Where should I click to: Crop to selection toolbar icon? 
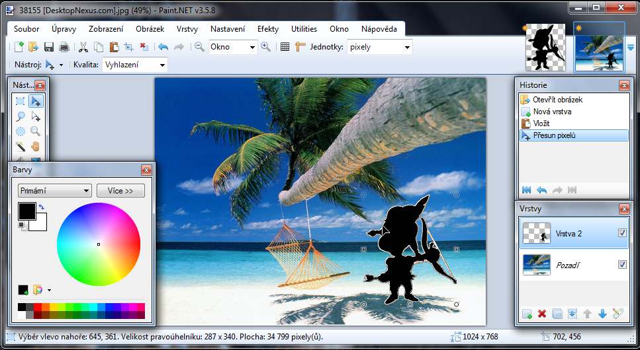point(129,47)
